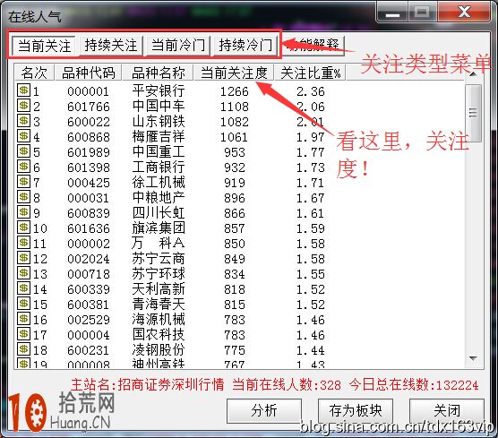Select stock code 002024
The height and width of the screenshot is (438, 498).
[89, 259]
